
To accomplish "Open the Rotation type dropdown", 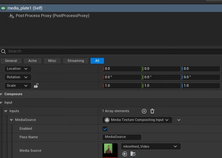I will [x=18, y=77].
